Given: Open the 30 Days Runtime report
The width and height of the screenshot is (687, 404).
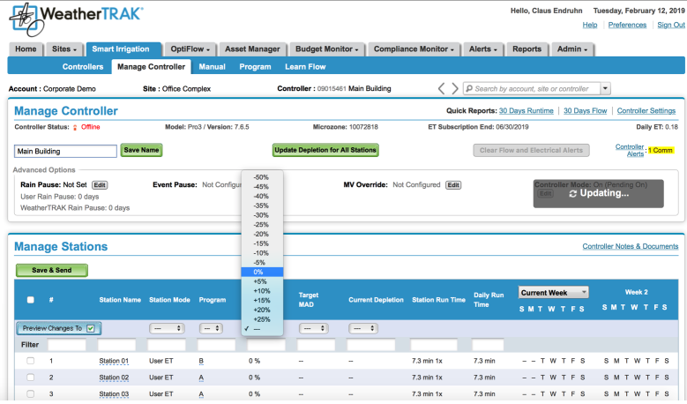Looking at the screenshot, I should coord(526,111).
